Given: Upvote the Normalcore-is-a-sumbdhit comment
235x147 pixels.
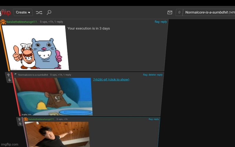Looking at the screenshot, I should coord(9,75).
